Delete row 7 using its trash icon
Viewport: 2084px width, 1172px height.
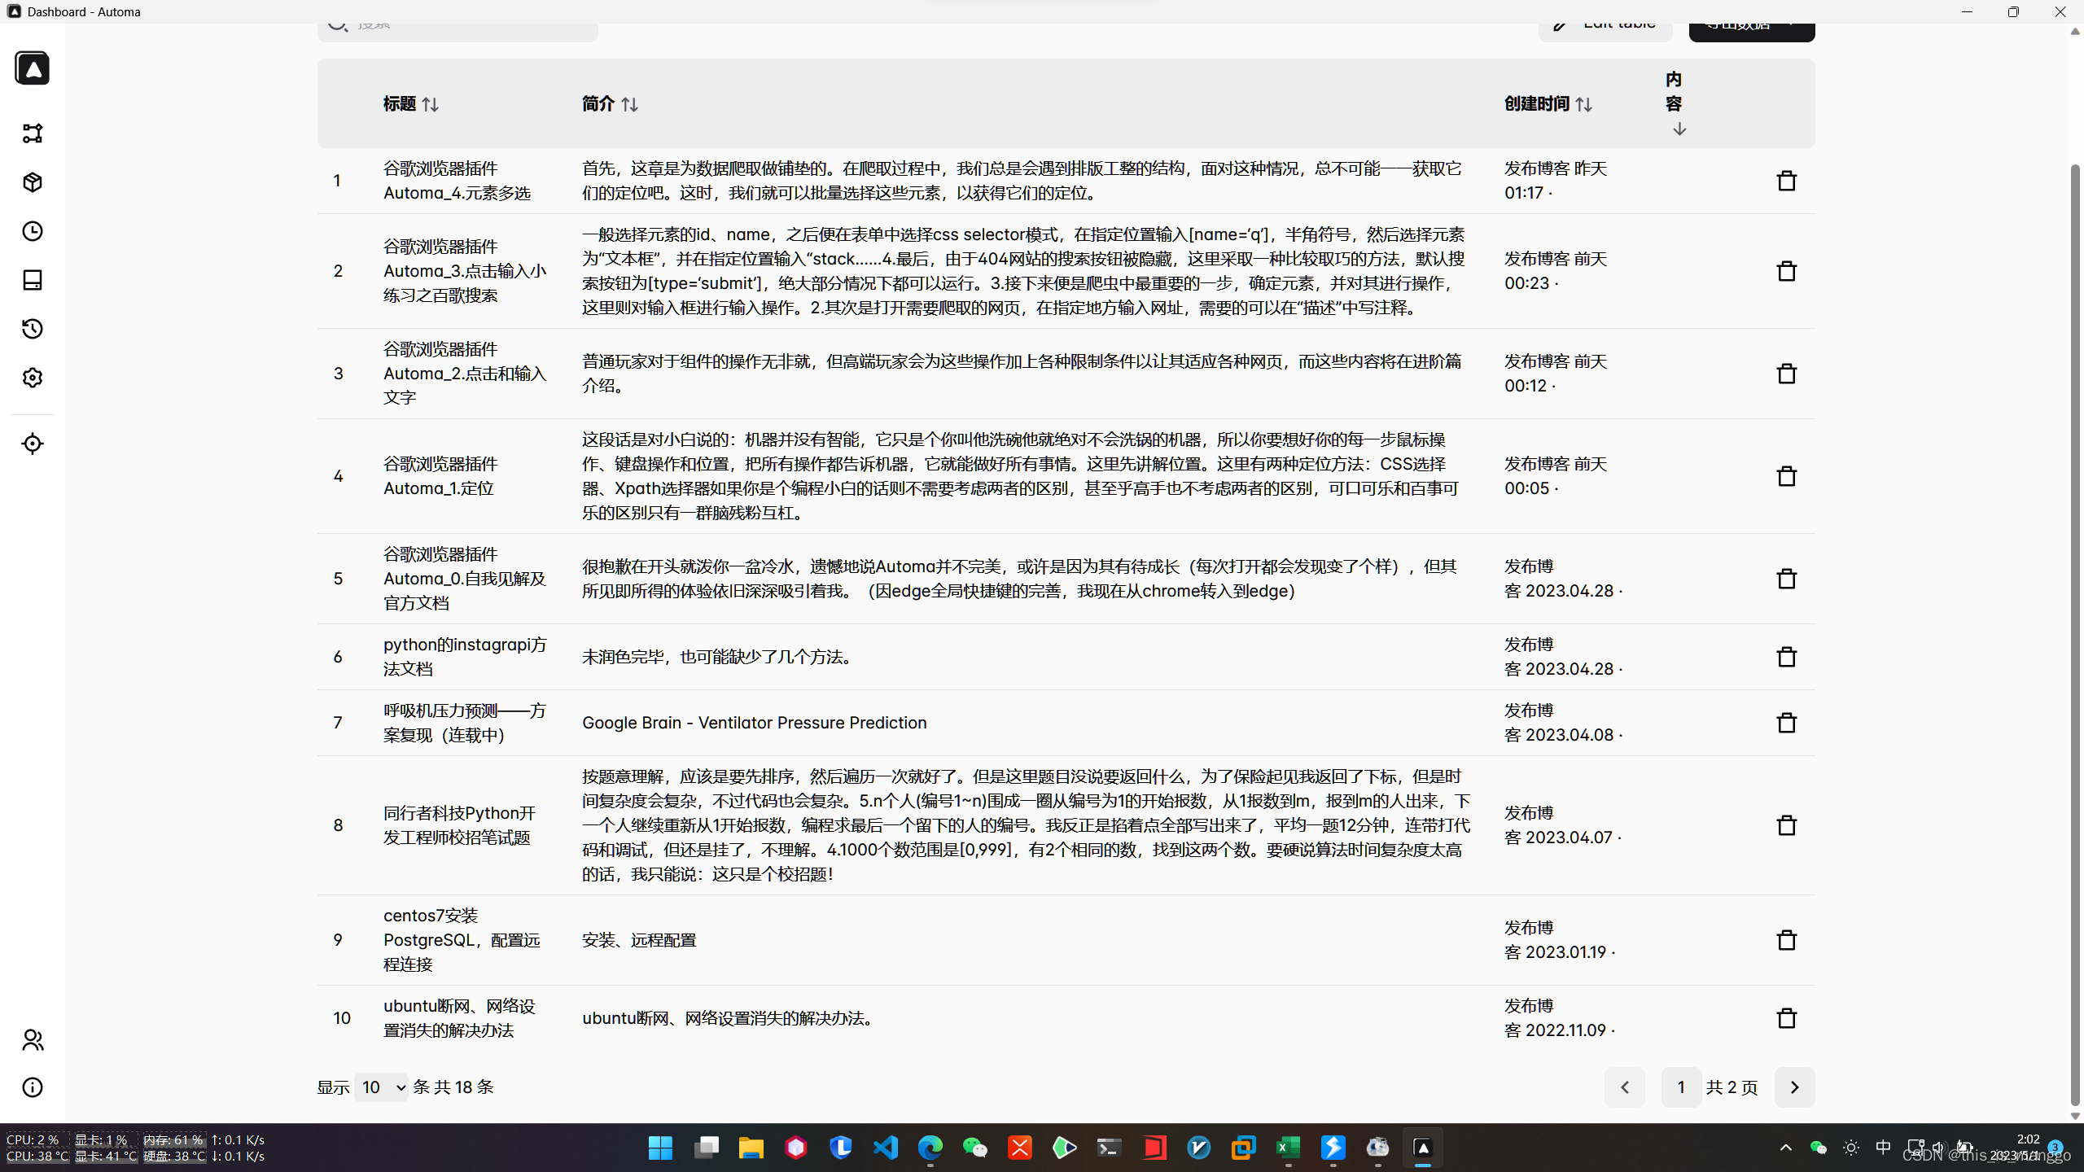1786,723
